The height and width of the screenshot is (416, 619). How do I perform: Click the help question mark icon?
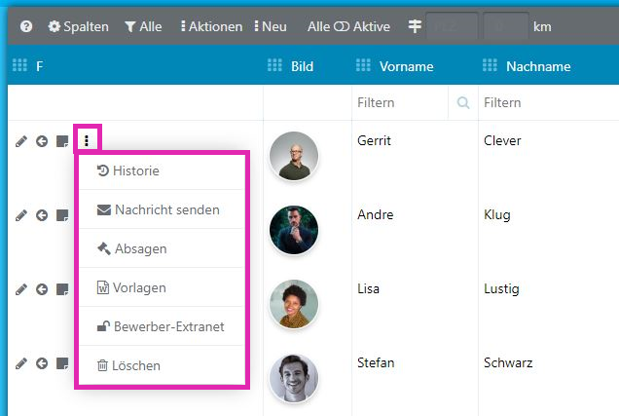26,27
